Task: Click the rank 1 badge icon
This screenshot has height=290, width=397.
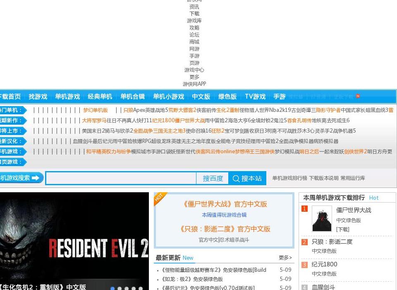Action: tap(304, 208)
